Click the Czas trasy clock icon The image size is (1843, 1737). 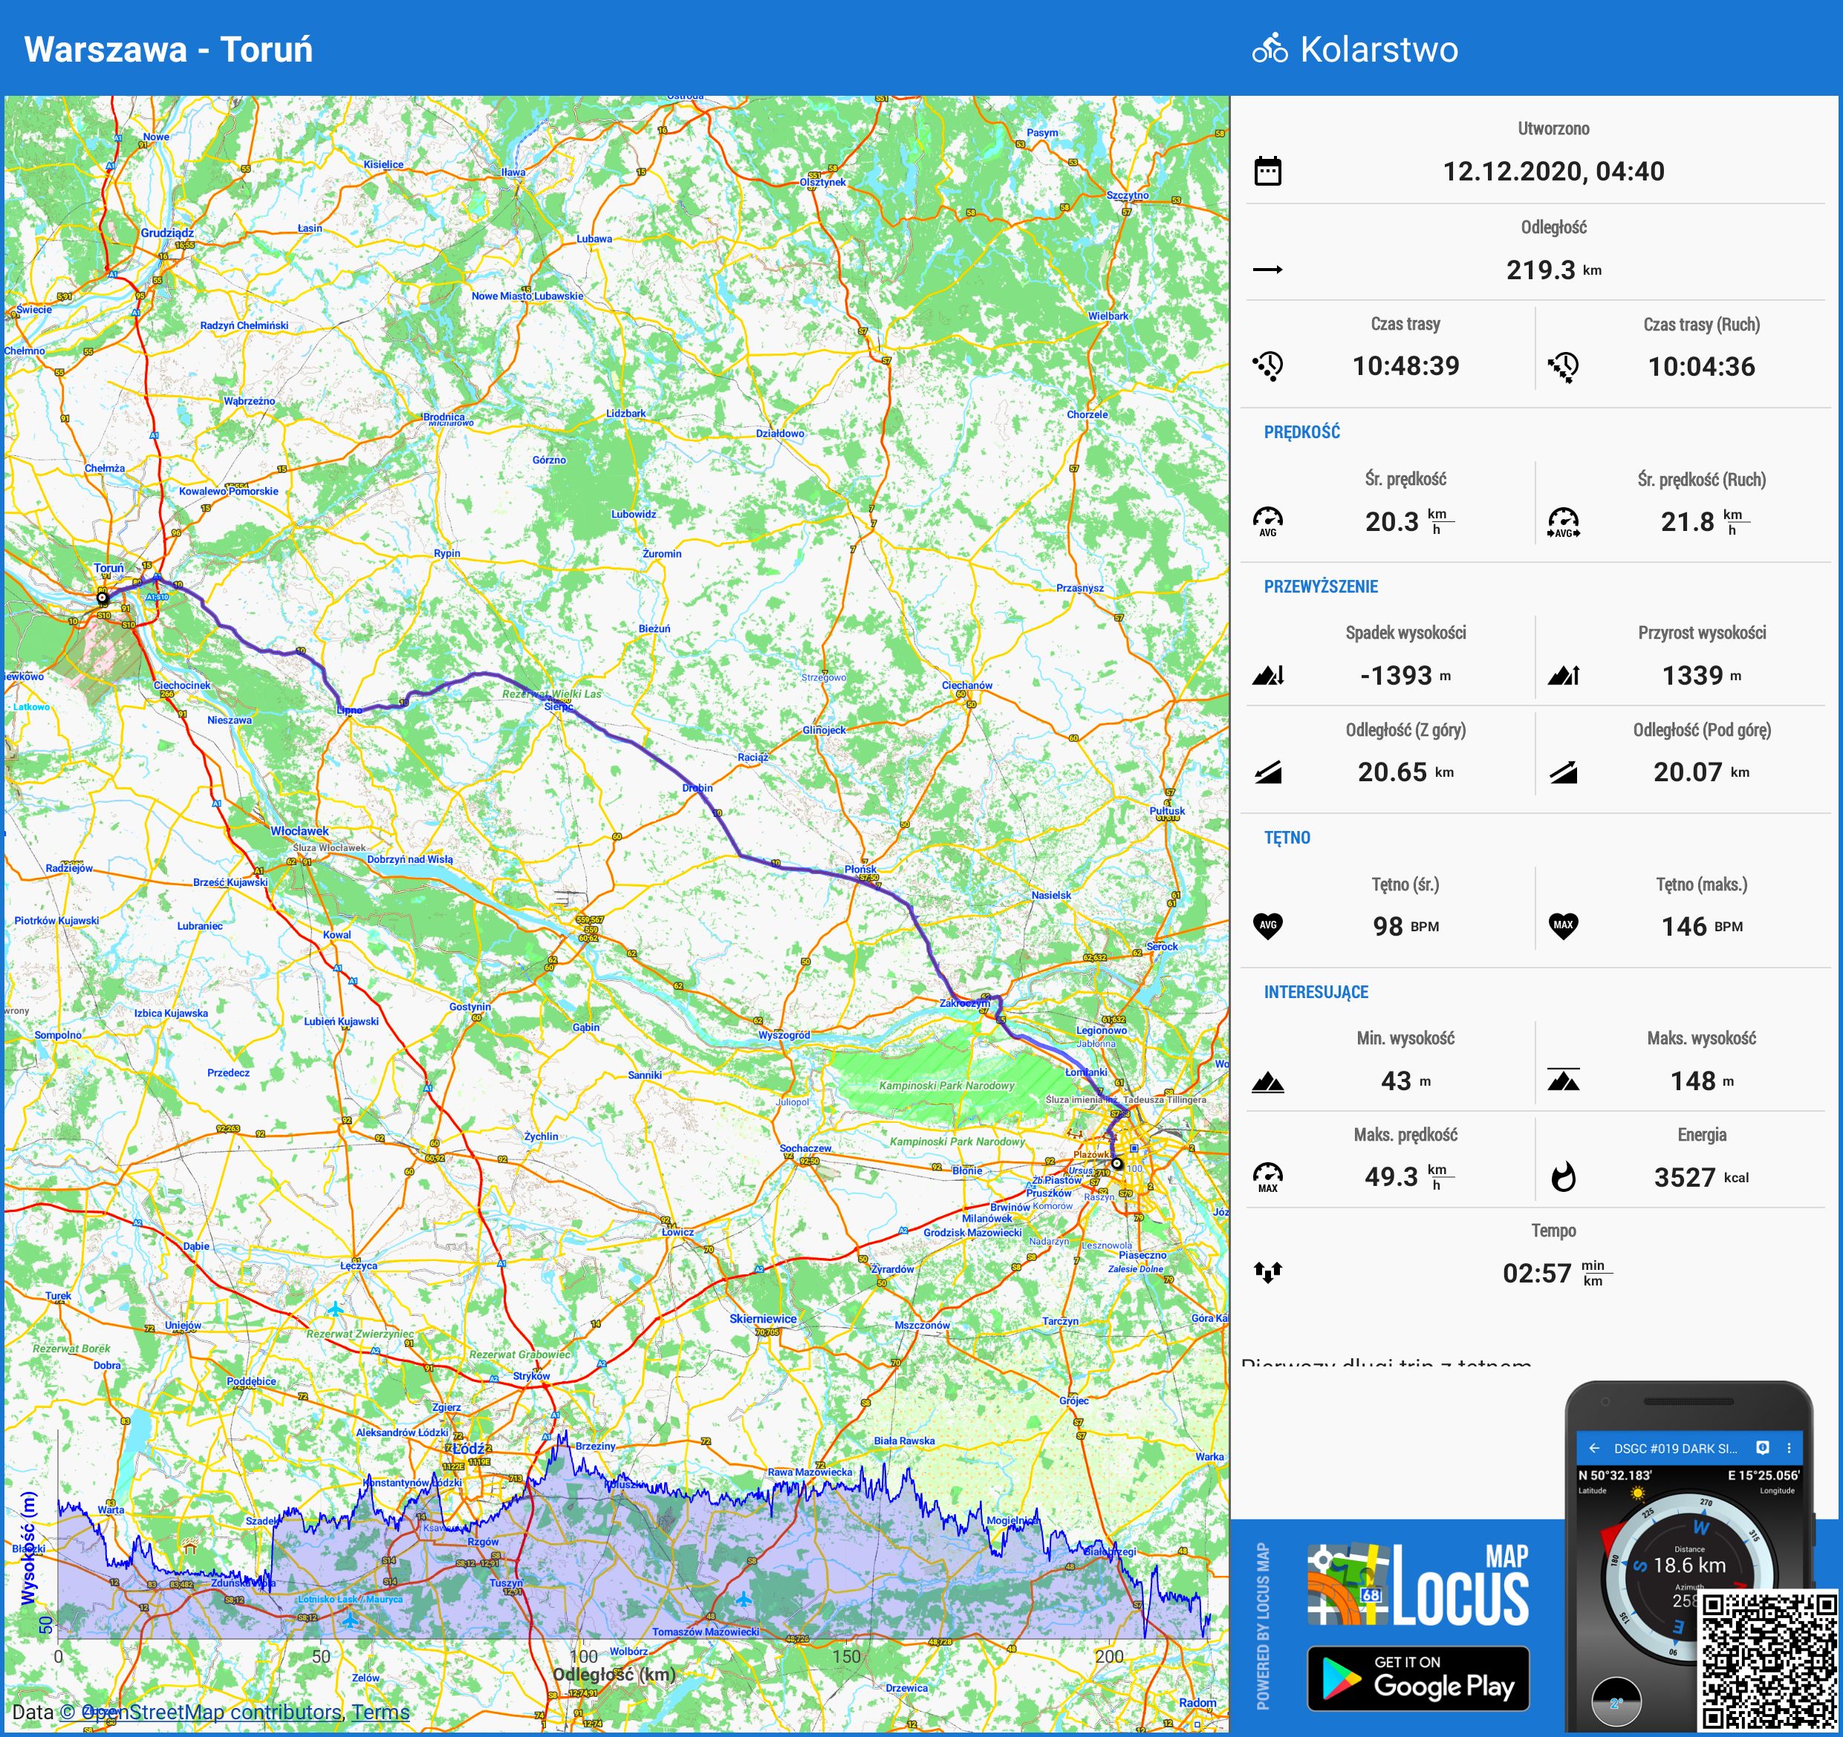pos(1267,366)
